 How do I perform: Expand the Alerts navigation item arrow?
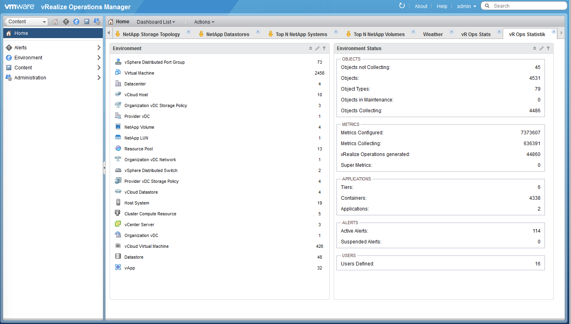(99, 48)
